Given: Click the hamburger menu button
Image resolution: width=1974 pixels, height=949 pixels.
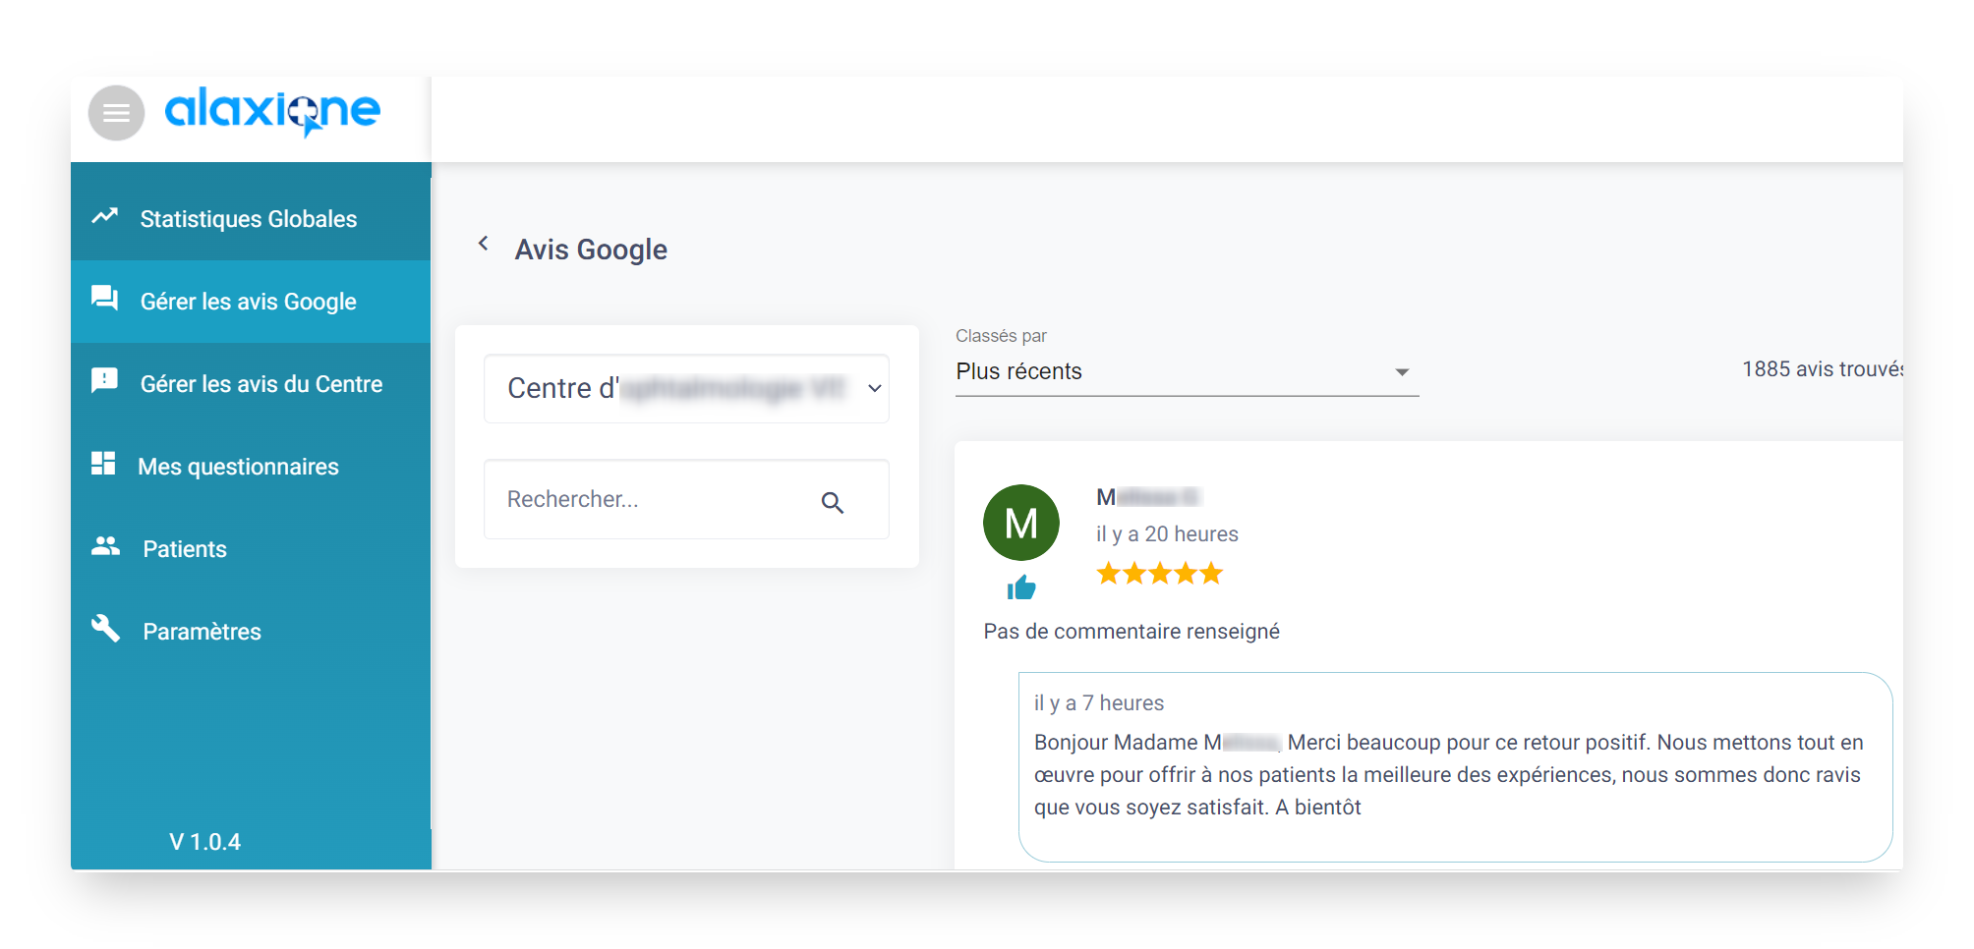Looking at the screenshot, I should click(116, 113).
